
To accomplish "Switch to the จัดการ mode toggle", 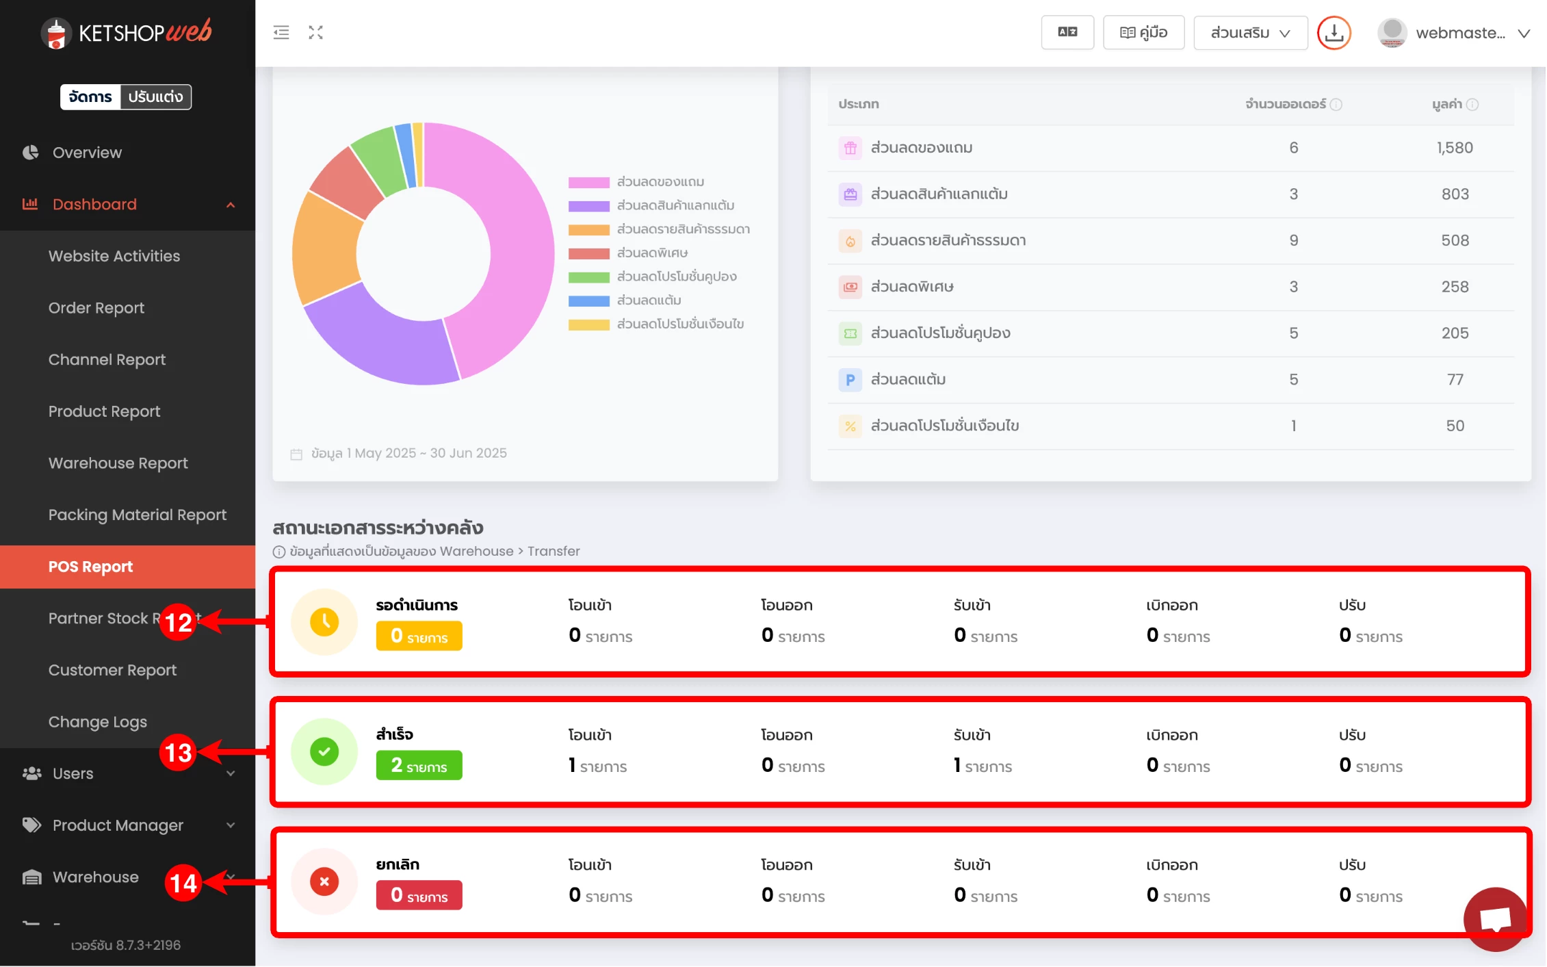I will coord(90,96).
